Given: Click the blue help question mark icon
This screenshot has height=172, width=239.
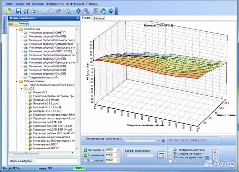Looking at the screenshot, I should [111, 11].
